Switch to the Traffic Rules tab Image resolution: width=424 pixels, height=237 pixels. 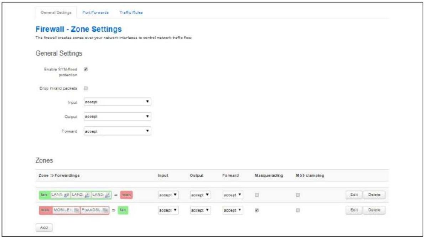point(131,12)
